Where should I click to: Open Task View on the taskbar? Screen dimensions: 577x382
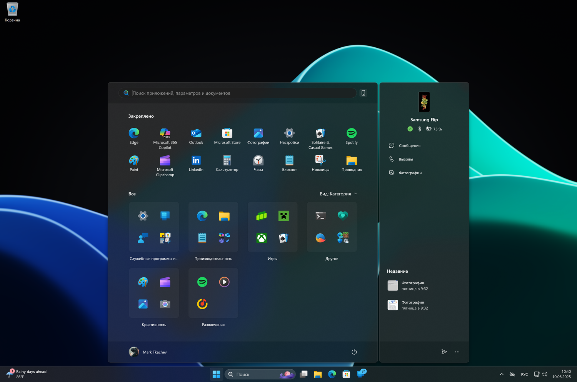point(304,374)
